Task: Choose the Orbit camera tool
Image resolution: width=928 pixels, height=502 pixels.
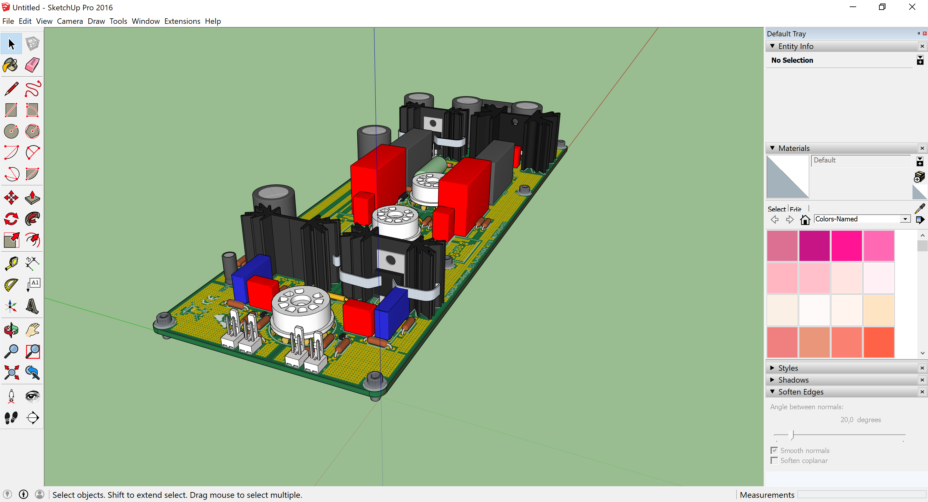Action: coord(11,330)
